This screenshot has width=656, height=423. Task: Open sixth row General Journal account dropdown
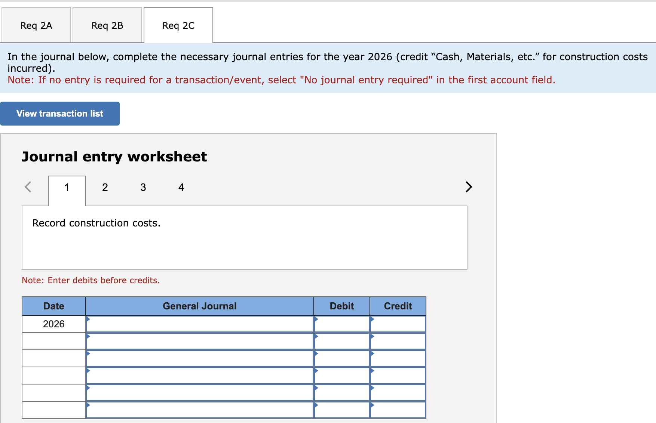200,410
